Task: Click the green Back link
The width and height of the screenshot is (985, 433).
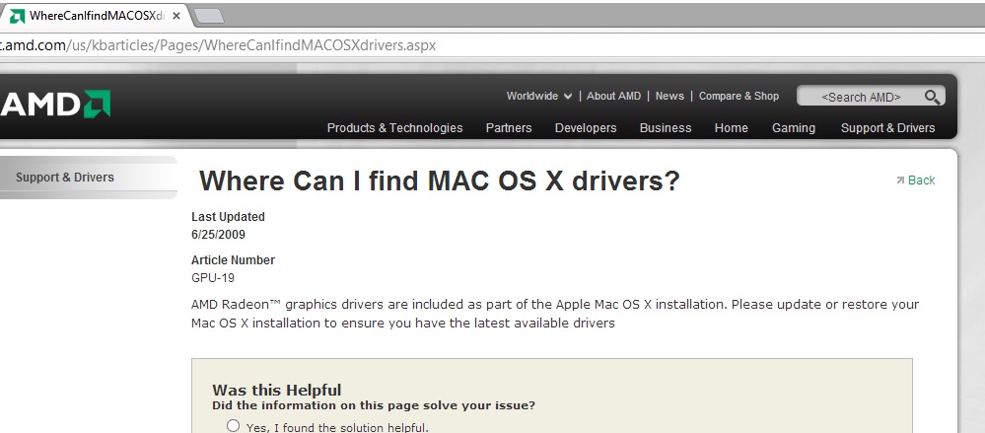Action: 920,180
